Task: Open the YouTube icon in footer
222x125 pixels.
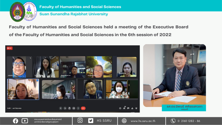Action: tap(25, 121)
